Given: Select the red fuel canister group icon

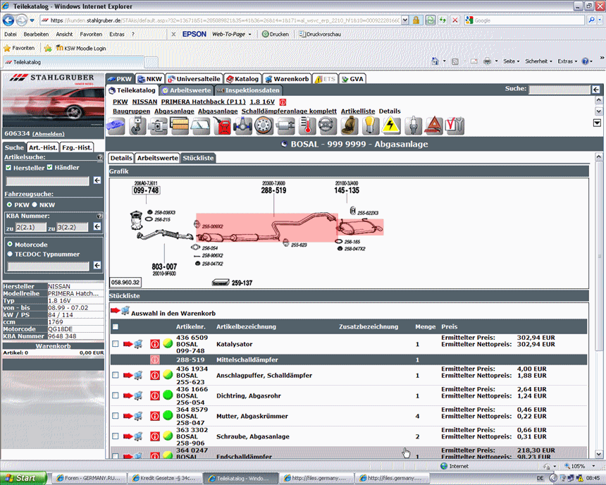Looking at the screenshot, I should (222, 126).
